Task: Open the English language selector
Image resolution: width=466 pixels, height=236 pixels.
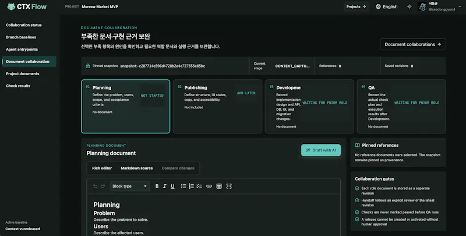Action: (386, 6)
